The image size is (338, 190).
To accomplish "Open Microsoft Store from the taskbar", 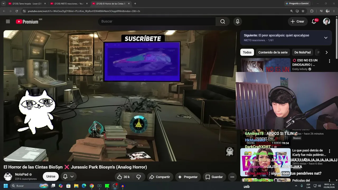I will 68,186.
